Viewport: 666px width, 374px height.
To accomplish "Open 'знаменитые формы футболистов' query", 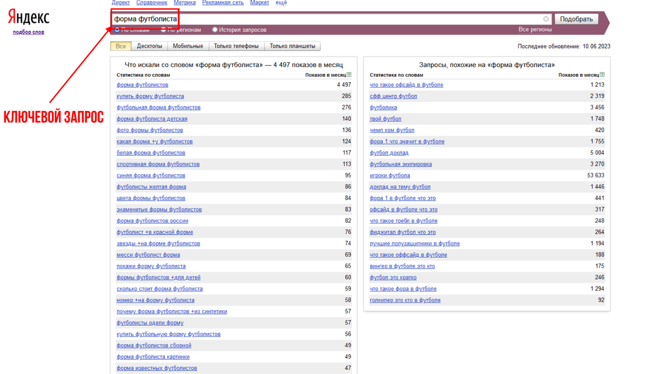I will click(x=159, y=209).
